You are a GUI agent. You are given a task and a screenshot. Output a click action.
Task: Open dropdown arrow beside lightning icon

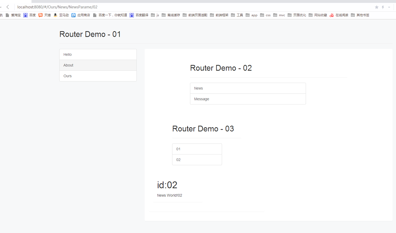pyautogui.click(x=389, y=7)
